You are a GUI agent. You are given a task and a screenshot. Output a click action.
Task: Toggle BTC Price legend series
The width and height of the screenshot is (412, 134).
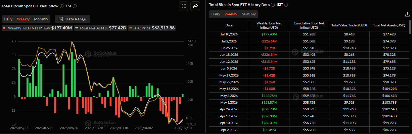coord(152,28)
